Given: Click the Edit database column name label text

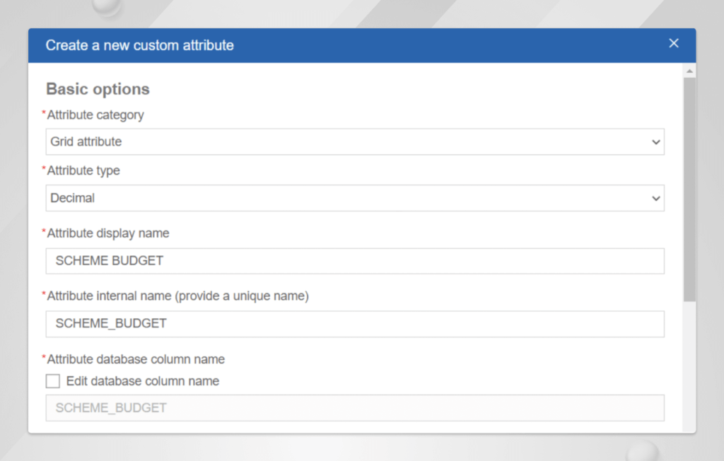Looking at the screenshot, I should tap(142, 381).
